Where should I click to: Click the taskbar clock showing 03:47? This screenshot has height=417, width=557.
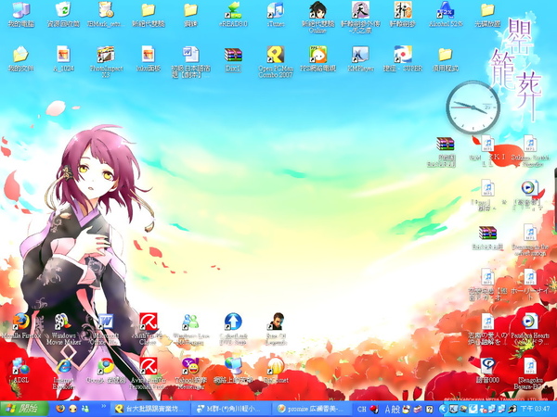pos(538,409)
